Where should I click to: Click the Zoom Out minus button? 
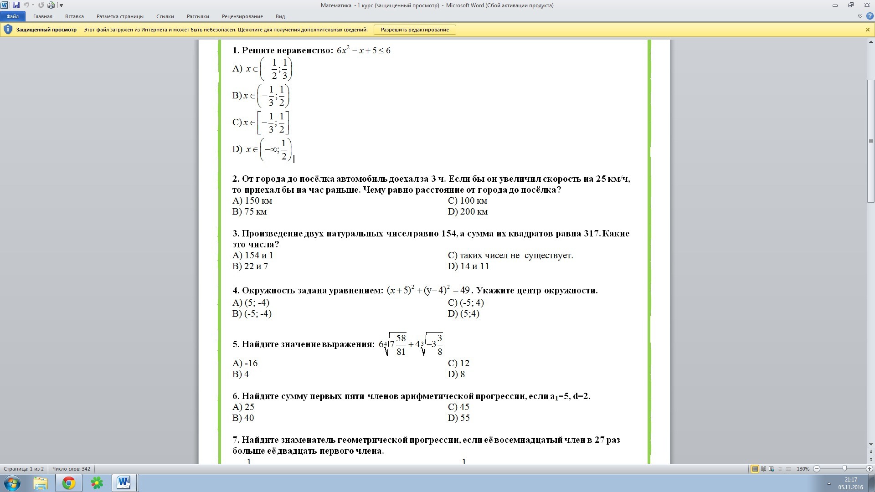point(817,469)
